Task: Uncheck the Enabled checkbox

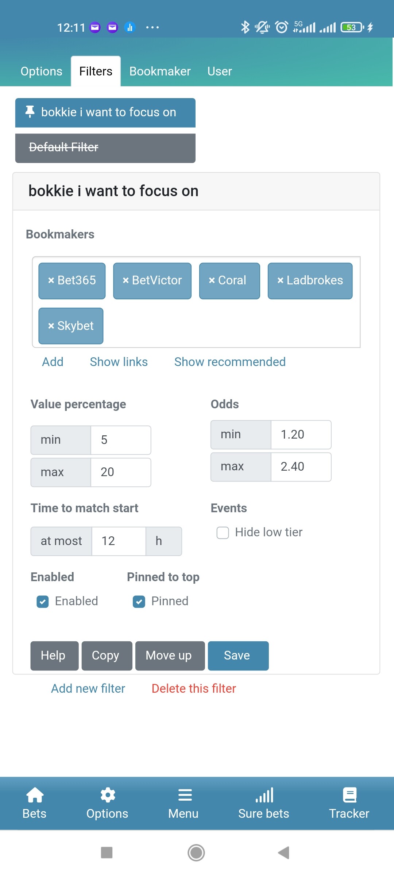Action: [x=43, y=602]
